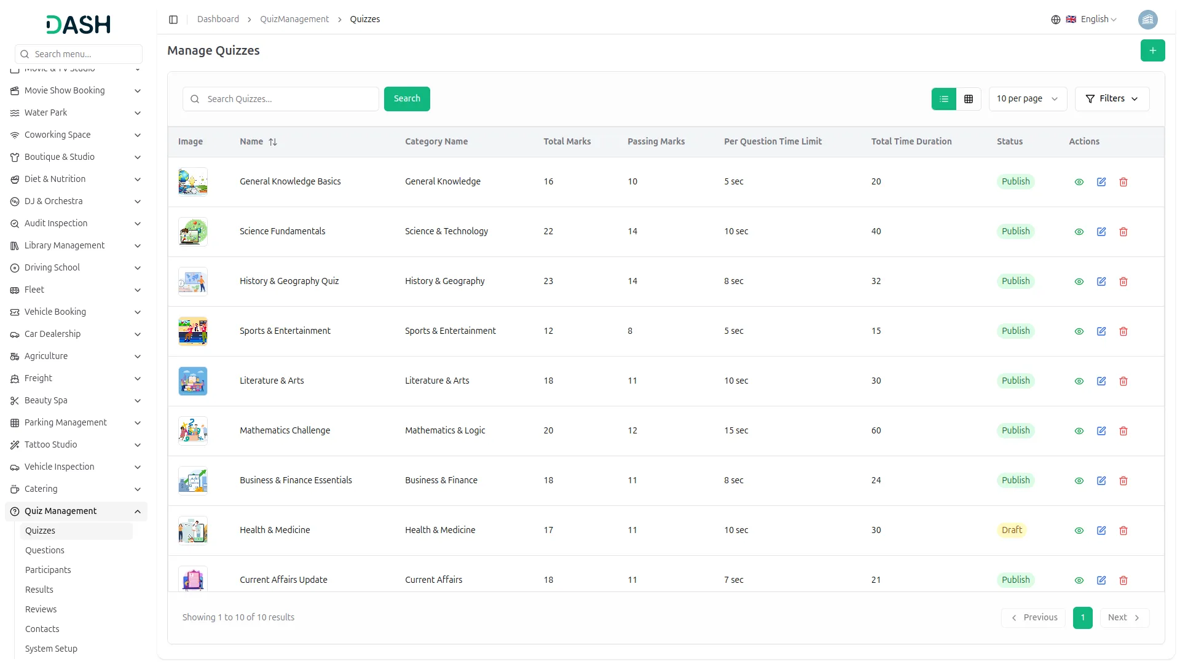
Task: Click the add new quiz plus button
Action: (1152, 50)
